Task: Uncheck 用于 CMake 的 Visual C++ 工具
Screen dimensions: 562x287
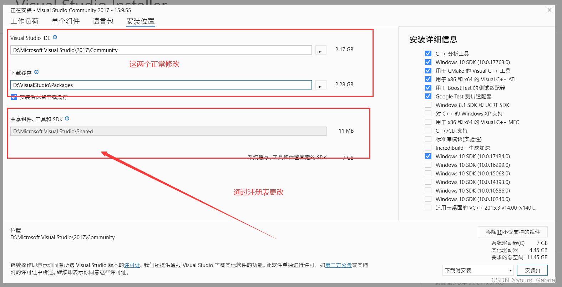Action: (428, 71)
